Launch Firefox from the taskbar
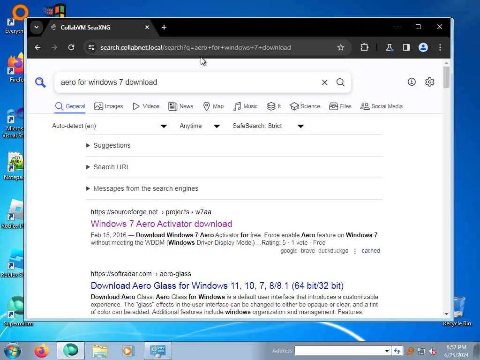This screenshot has width=480, height=360. point(41,351)
